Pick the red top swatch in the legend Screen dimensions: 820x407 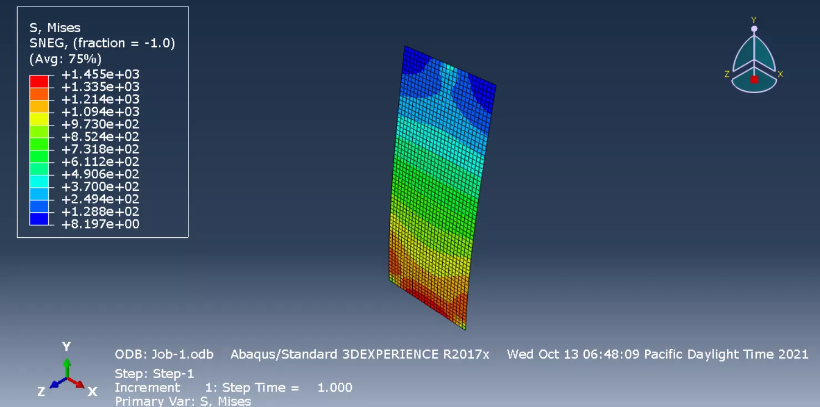point(39,81)
